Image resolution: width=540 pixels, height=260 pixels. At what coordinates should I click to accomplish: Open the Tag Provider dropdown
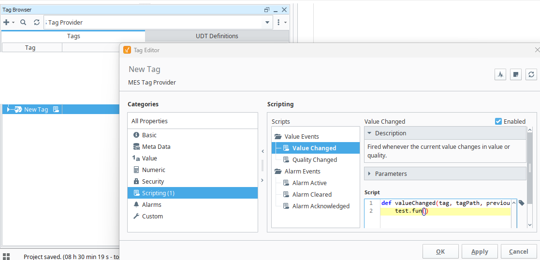(267, 22)
